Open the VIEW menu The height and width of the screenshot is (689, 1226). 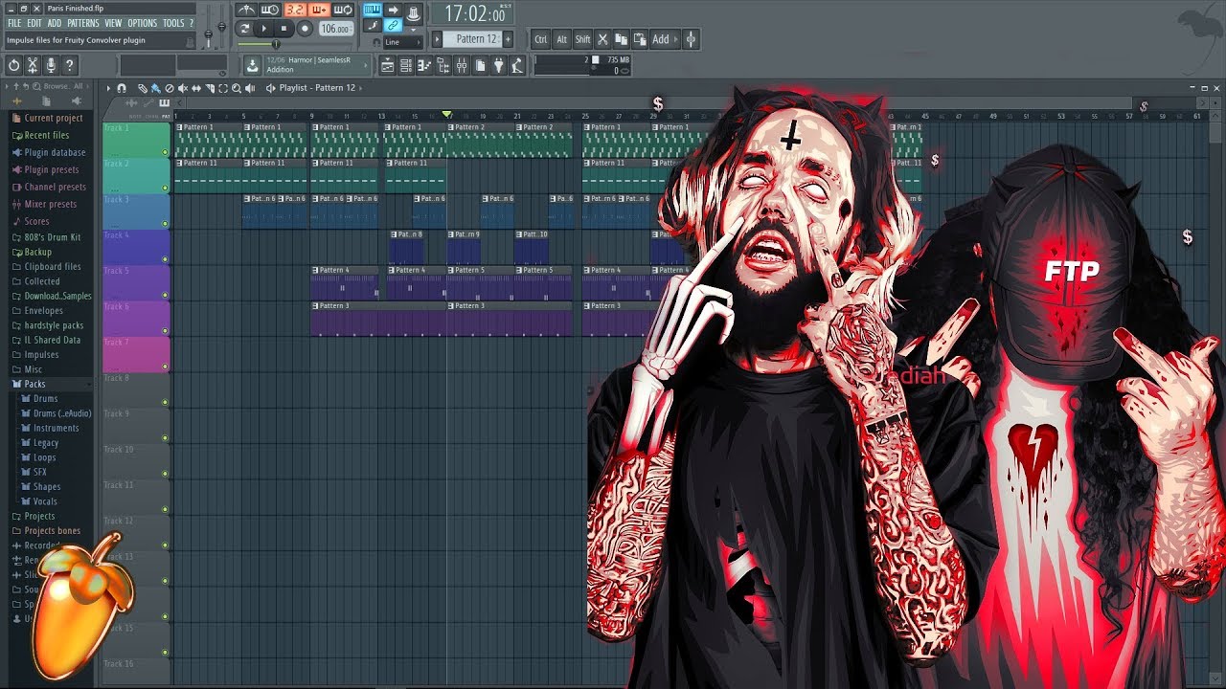click(113, 23)
